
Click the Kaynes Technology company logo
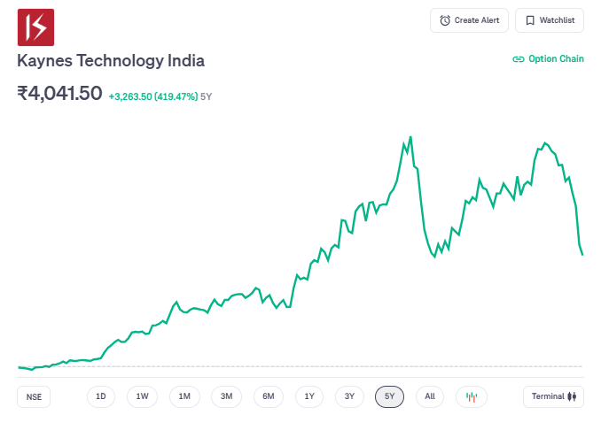pos(36,27)
